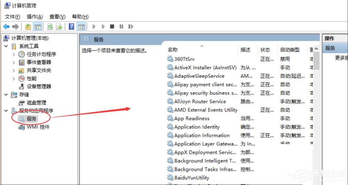Click 自动(延迟 startup type of AdaptiveSleepService
This screenshot has width=348, height=185.
[293, 76]
